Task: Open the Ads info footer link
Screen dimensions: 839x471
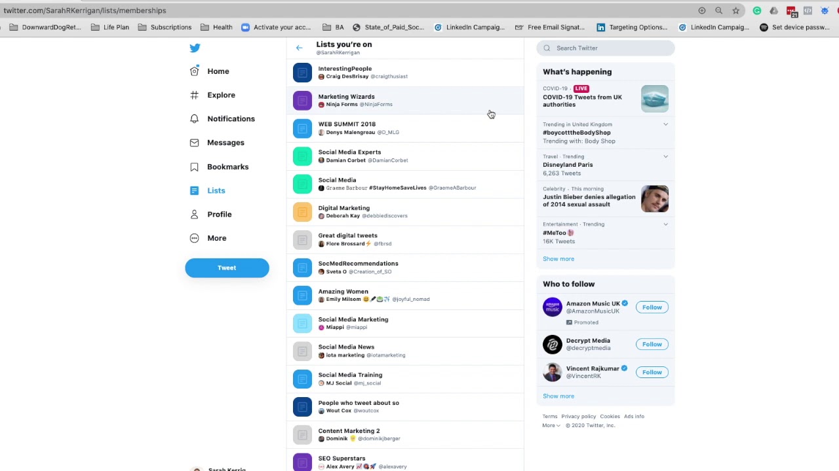Action: click(634, 417)
